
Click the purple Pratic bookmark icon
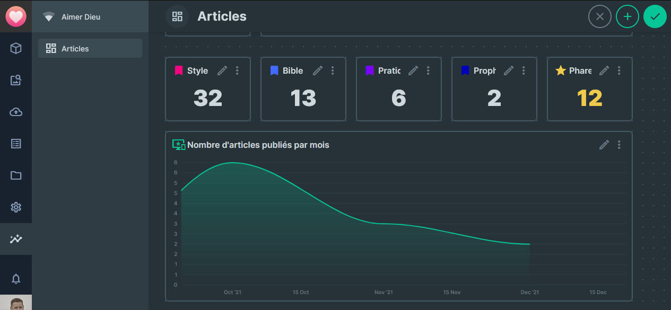click(x=370, y=70)
